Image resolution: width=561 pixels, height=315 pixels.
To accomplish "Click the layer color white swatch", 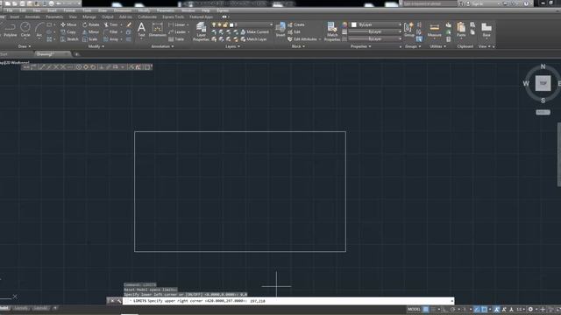I will [x=231, y=24].
